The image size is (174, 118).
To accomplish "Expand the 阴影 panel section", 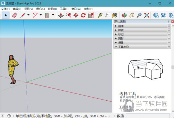I will coord(140,38).
